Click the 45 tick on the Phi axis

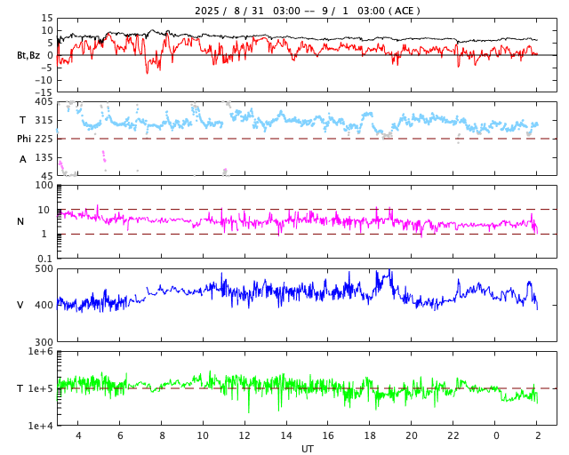point(46,176)
